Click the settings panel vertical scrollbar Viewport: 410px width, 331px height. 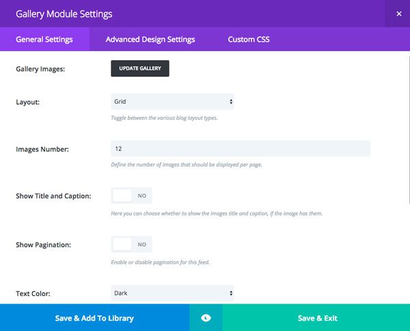click(409, 129)
